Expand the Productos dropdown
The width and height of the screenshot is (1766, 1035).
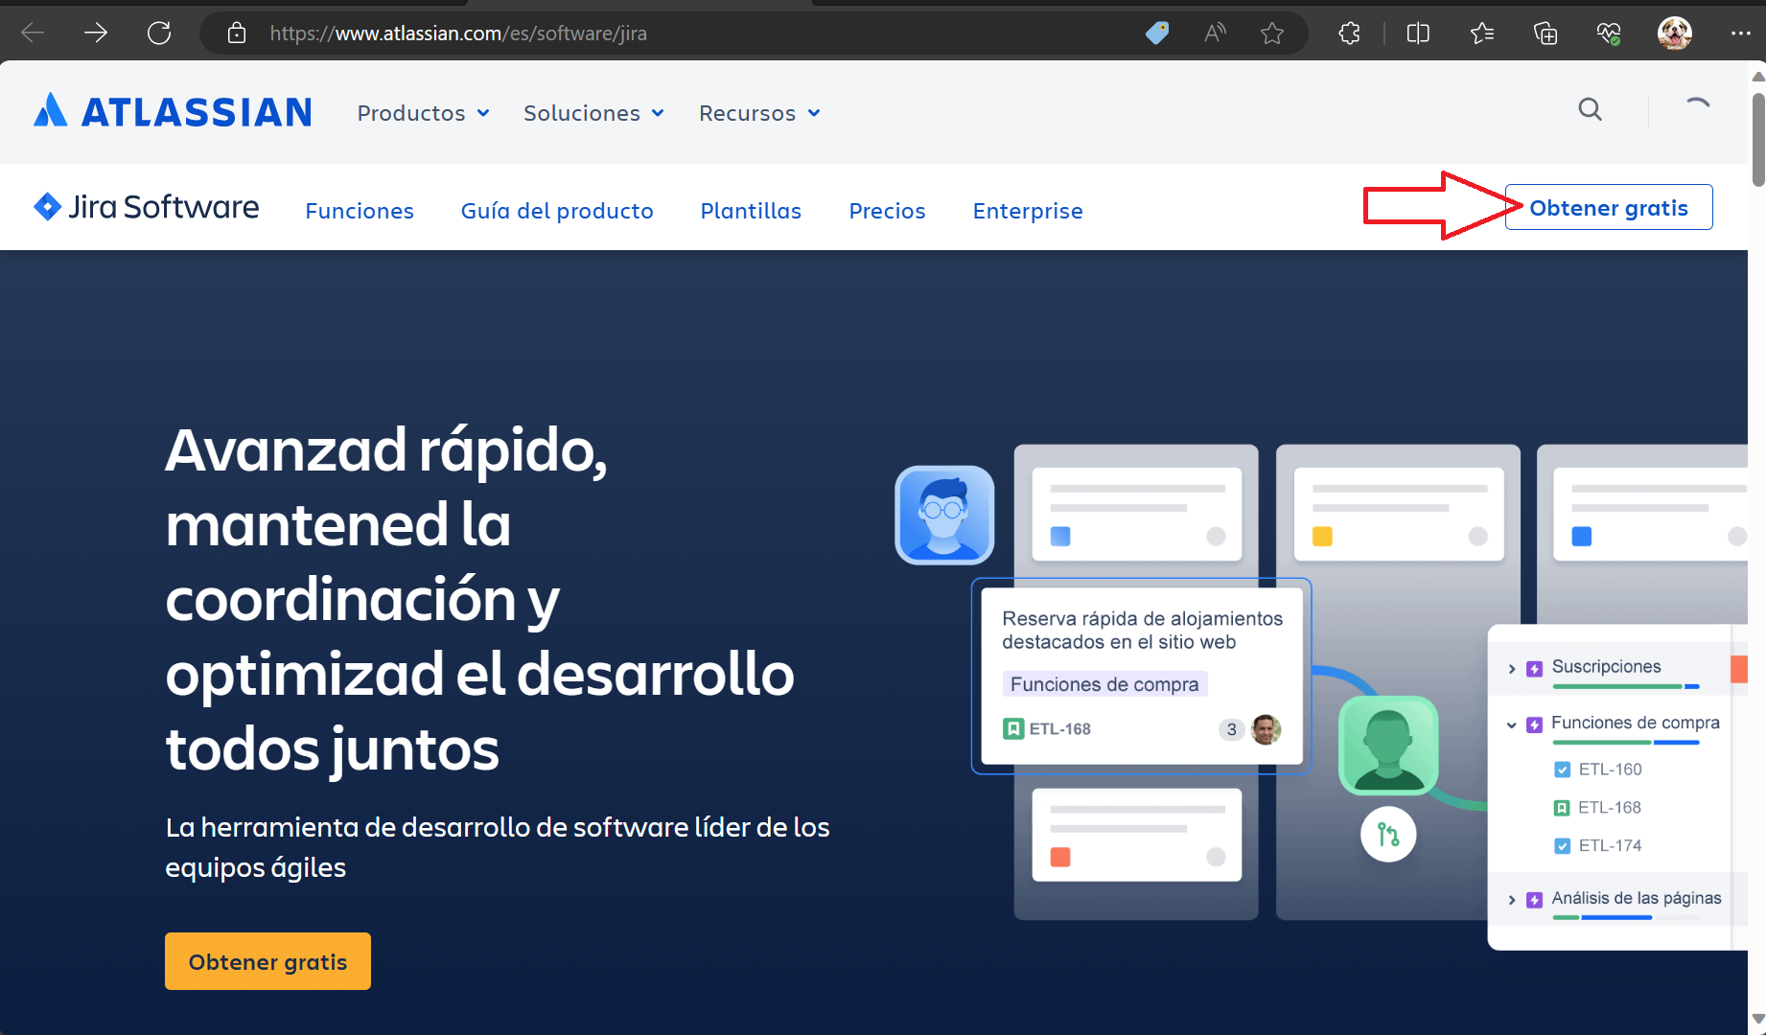(423, 113)
